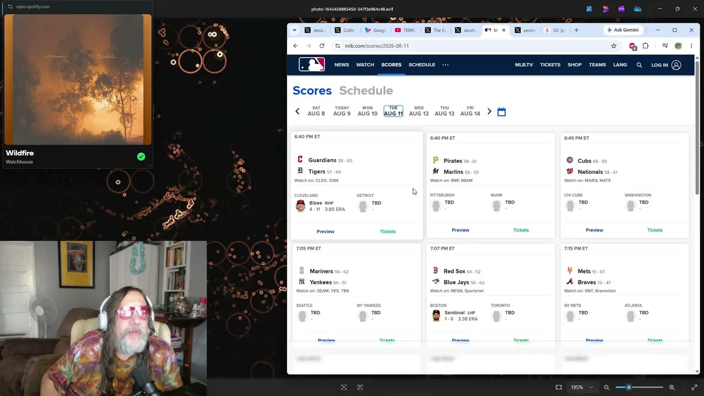Open the calendar date picker icon
Screen dimensions: 704x396
(x=502, y=112)
